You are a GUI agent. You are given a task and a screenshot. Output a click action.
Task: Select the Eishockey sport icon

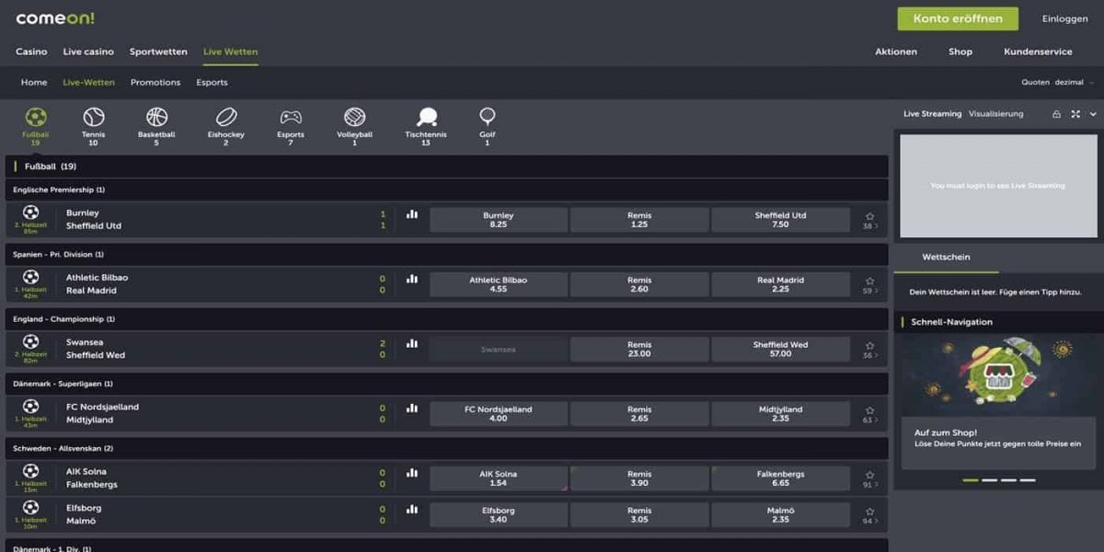[226, 117]
